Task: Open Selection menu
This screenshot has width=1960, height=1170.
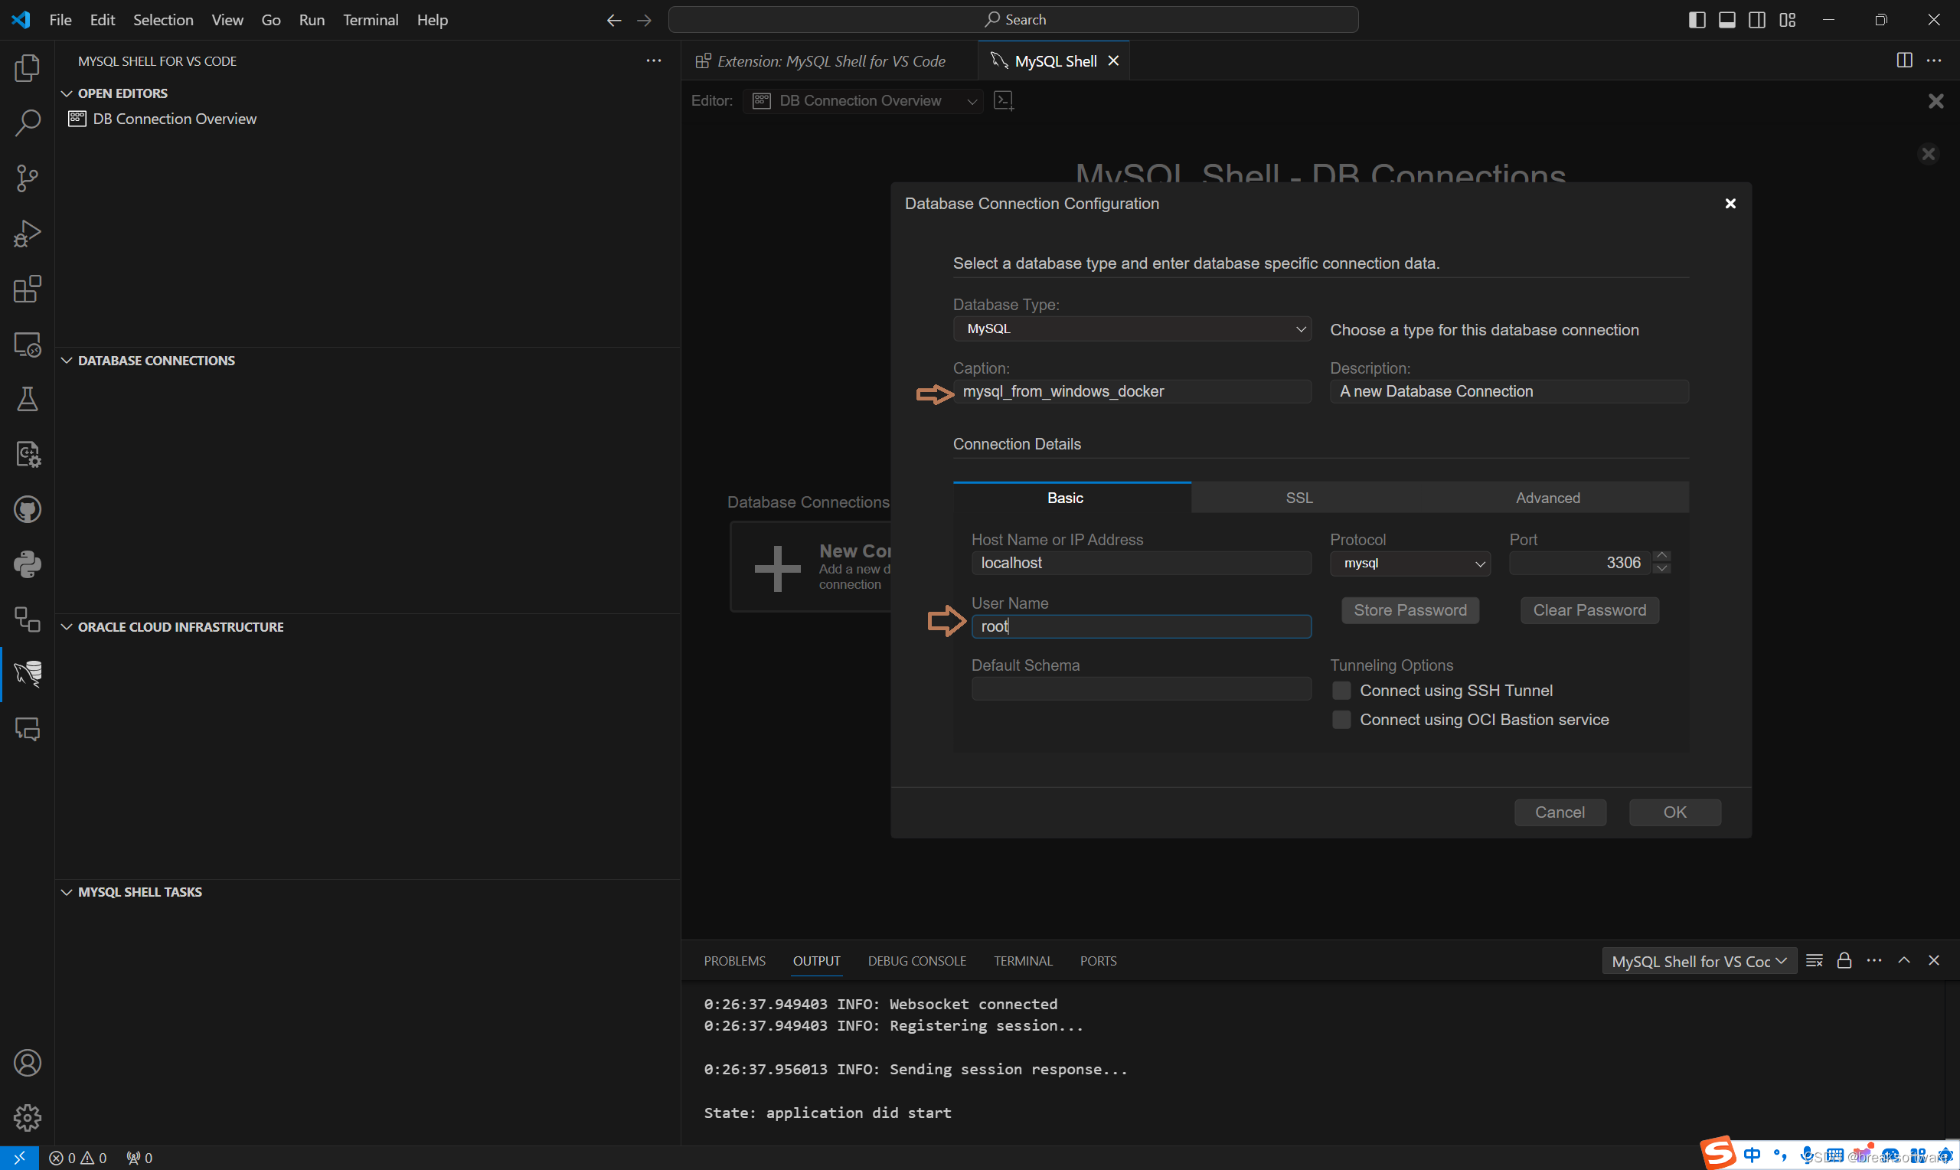Action: pyautogui.click(x=163, y=20)
